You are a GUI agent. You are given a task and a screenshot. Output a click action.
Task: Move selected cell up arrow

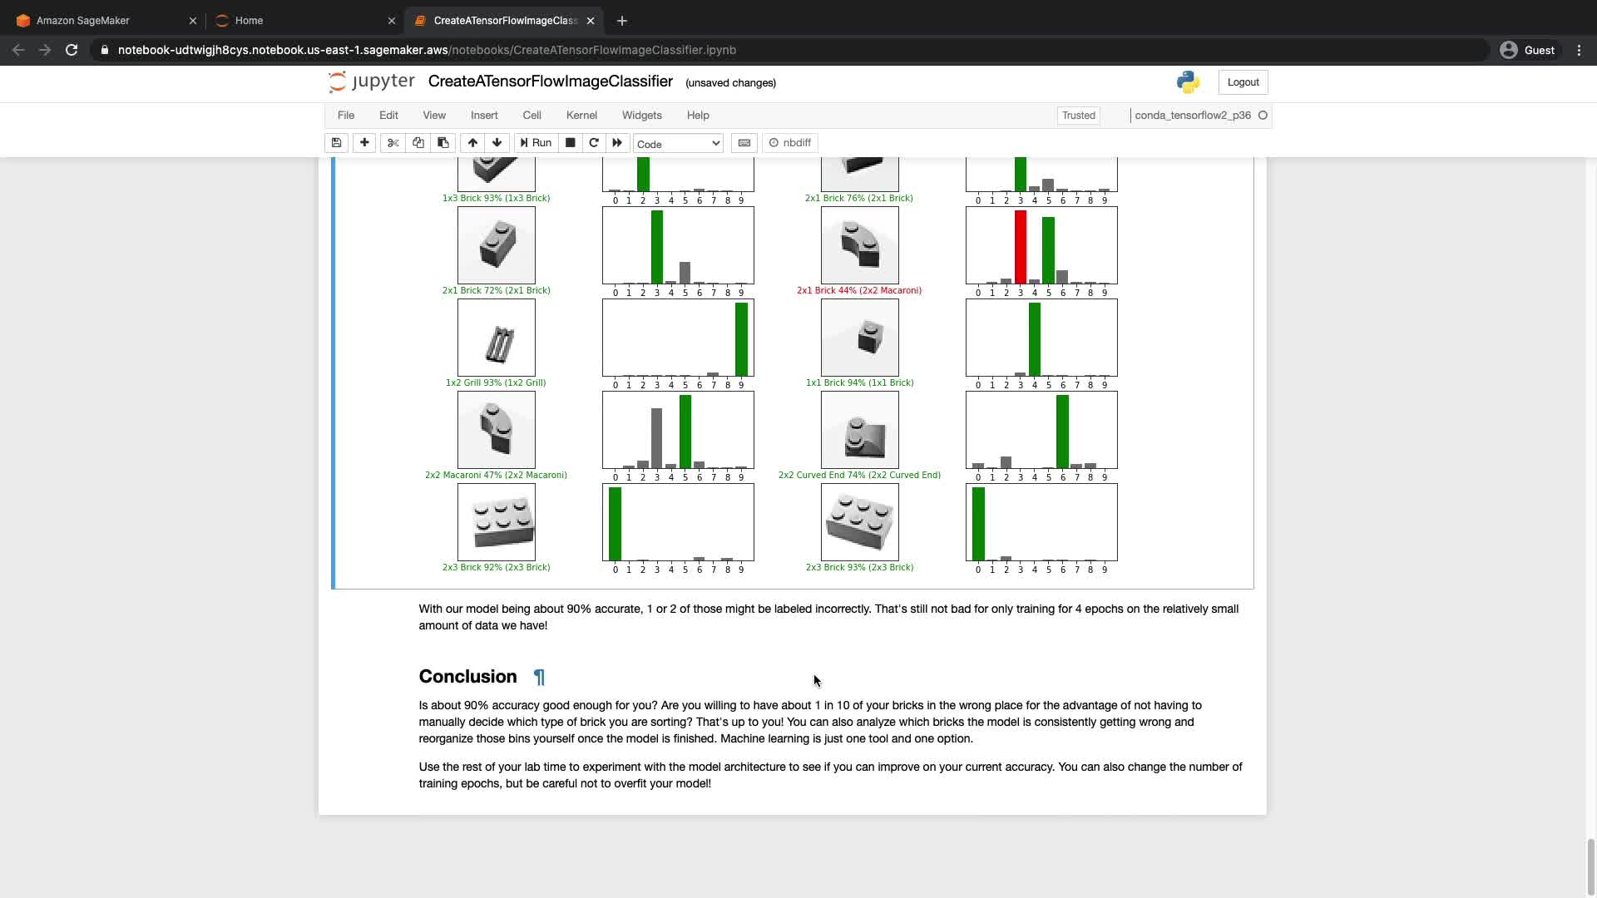click(472, 143)
